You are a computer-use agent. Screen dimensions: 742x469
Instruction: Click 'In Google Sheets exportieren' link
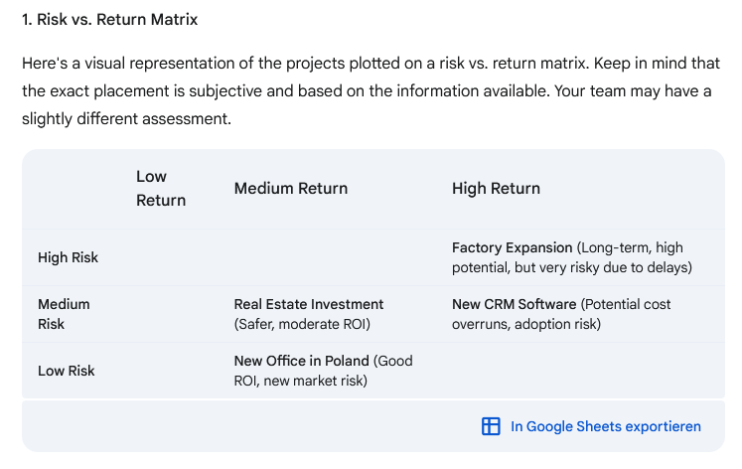pyautogui.click(x=605, y=426)
